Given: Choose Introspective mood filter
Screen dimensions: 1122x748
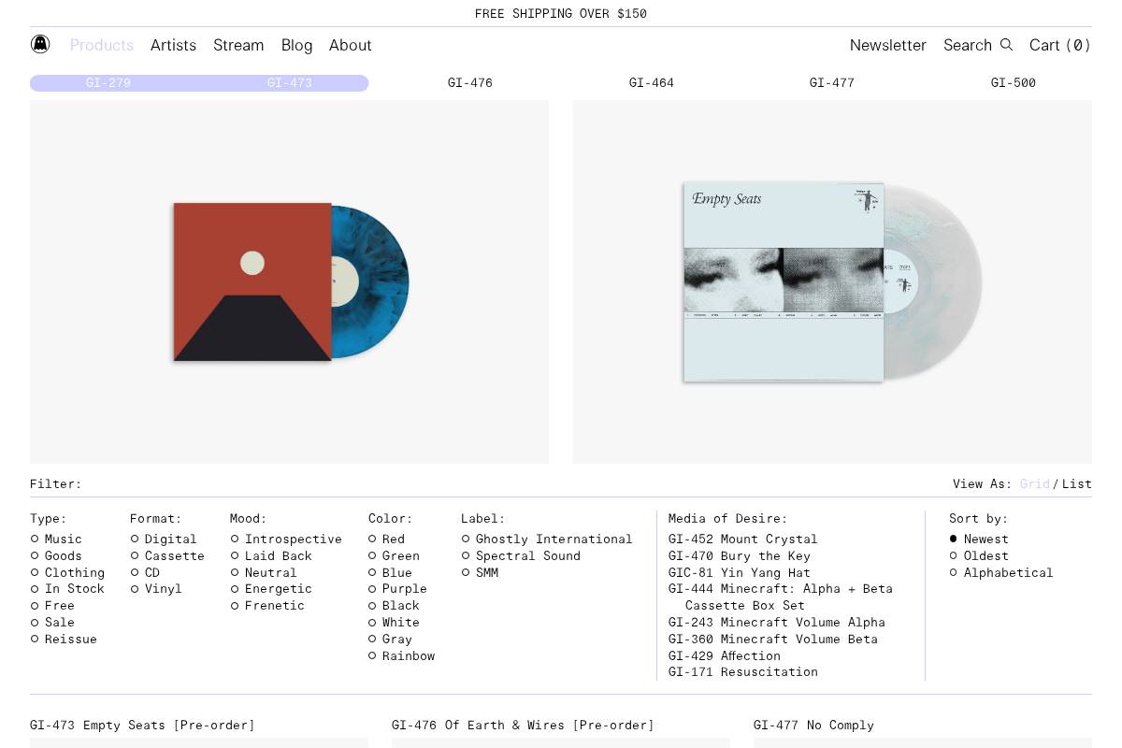Looking at the screenshot, I should tap(286, 539).
